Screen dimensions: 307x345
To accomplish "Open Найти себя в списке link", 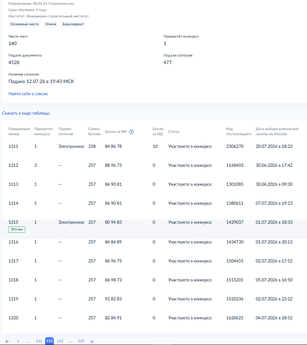I will click(28, 94).
